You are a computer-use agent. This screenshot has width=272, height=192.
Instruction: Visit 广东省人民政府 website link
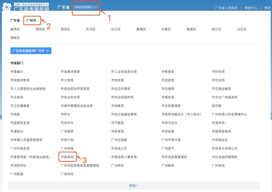pos(226,8)
